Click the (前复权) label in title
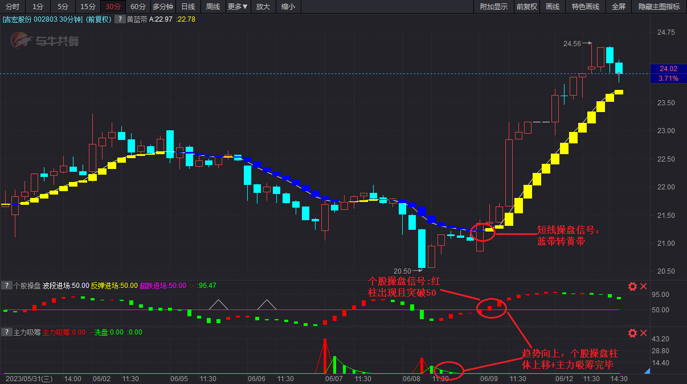 pyautogui.click(x=99, y=19)
